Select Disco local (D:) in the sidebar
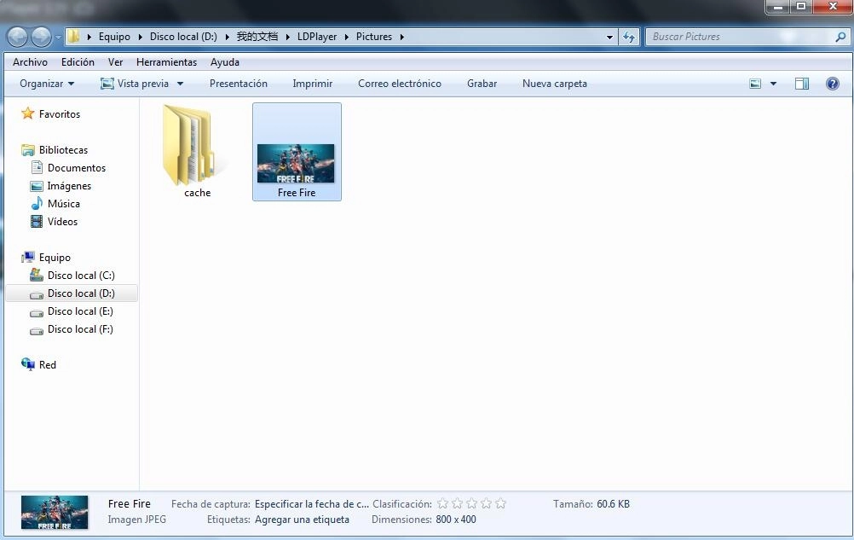 pos(72,293)
